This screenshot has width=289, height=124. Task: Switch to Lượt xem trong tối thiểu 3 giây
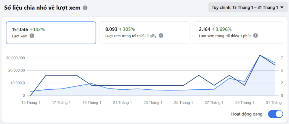144,33
